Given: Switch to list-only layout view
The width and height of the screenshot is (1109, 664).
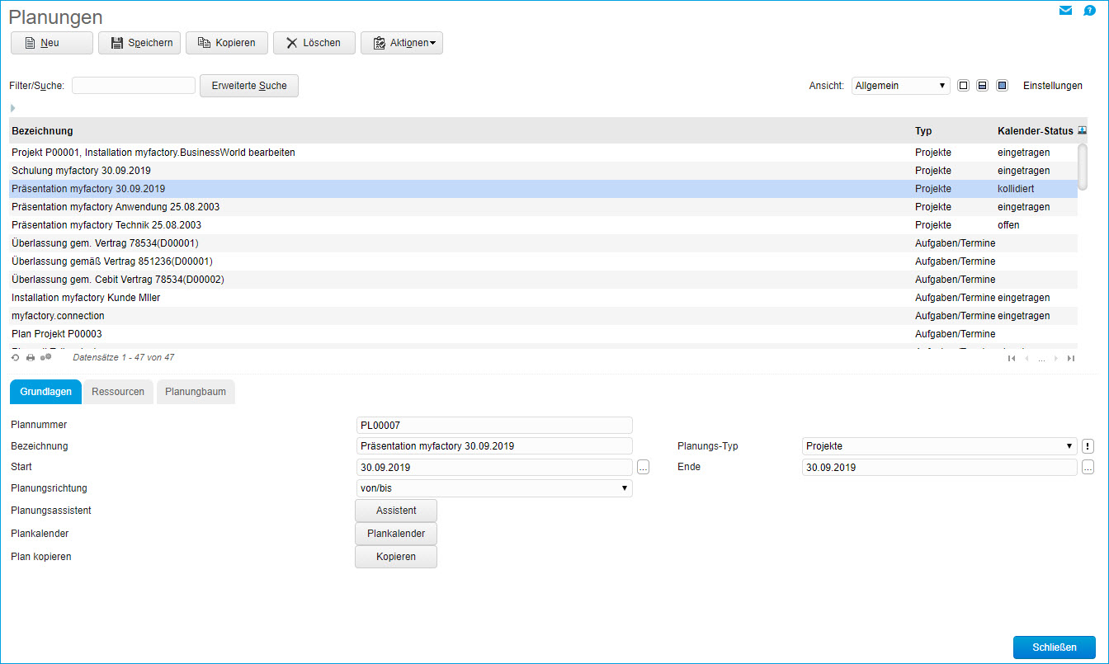Looking at the screenshot, I should [x=963, y=86].
